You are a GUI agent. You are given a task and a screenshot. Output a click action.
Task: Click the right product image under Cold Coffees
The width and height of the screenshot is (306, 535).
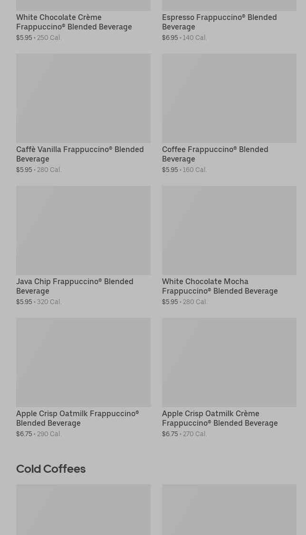click(229, 509)
